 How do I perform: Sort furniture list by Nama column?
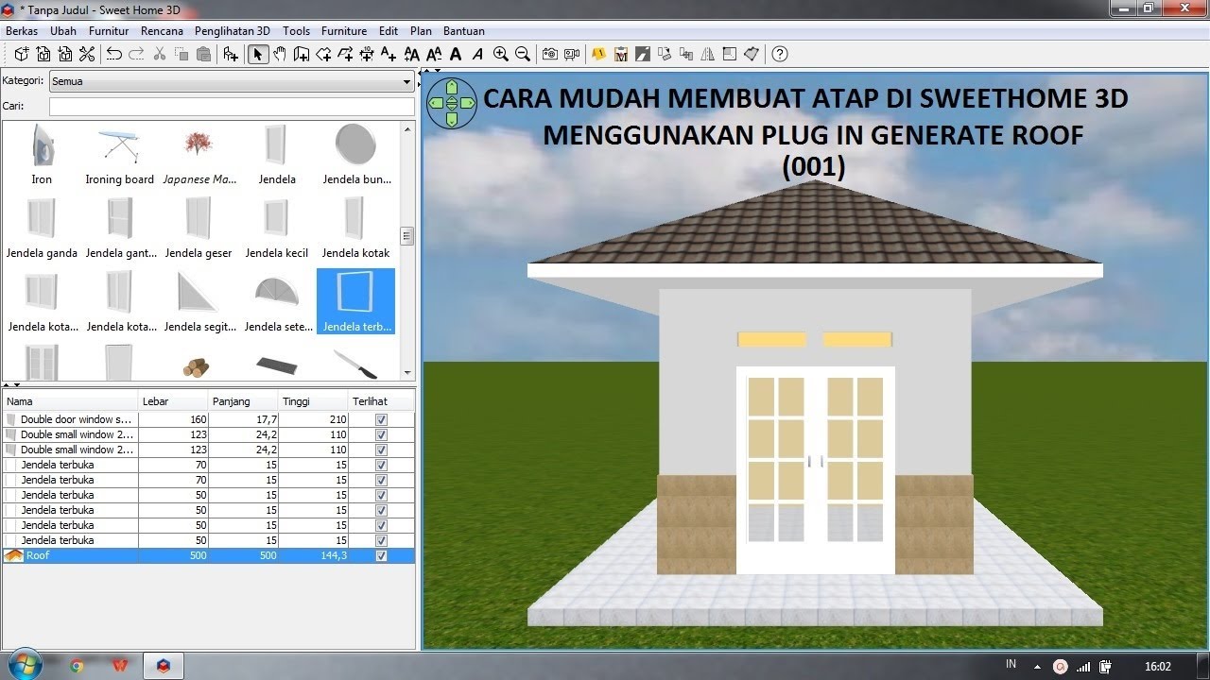(x=70, y=401)
